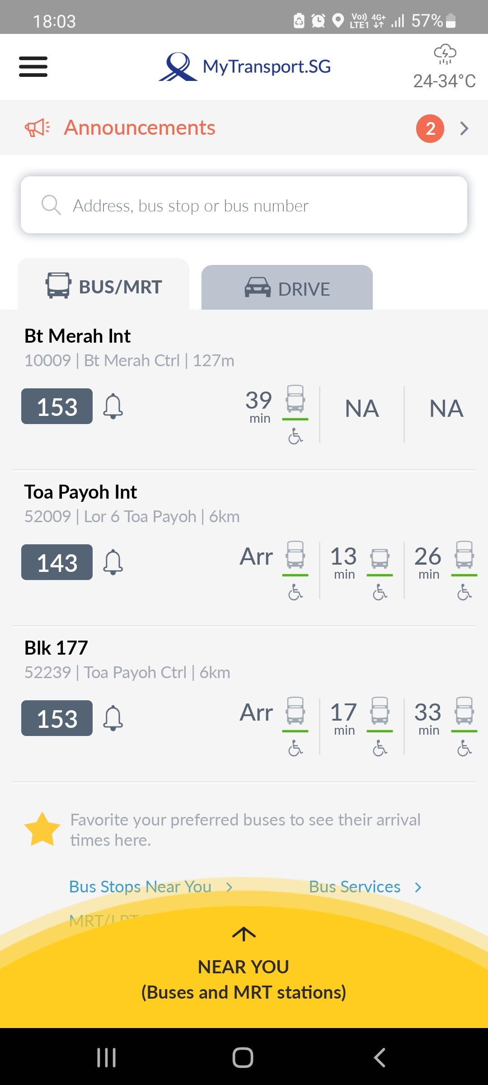Tap the yellow favorites star icon
The image size is (488, 1085).
click(x=42, y=830)
